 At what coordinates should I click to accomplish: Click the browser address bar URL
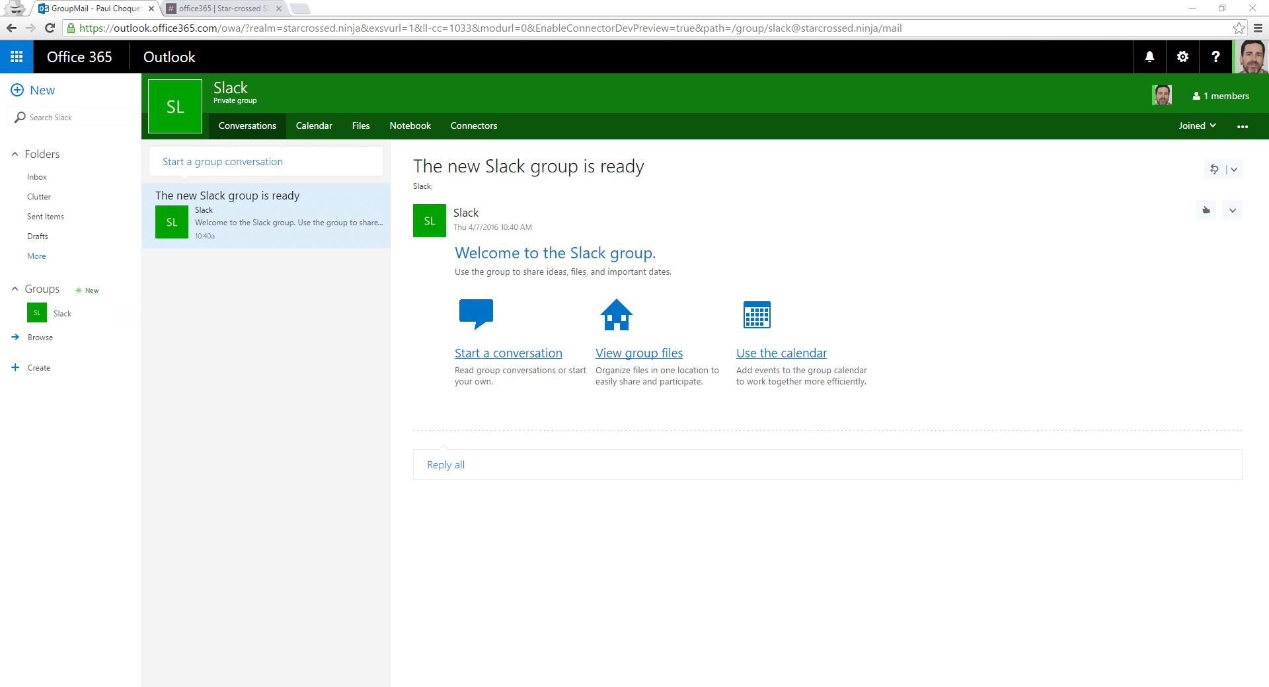[490, 28]
